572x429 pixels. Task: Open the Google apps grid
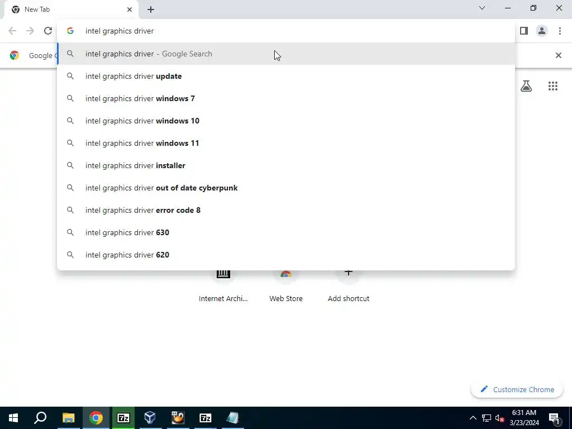point(553,86)
